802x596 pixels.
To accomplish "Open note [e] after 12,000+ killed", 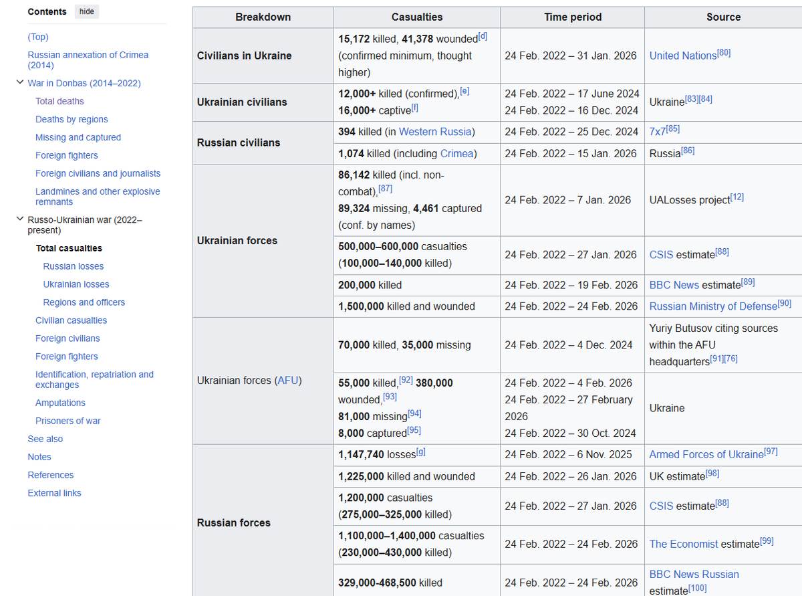I will pyautogui.click(x=464, y=90).
